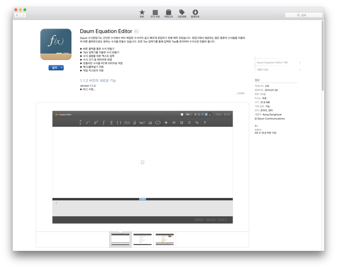Click the white color swatch in the preview
This screenshot has width=337, height=269.
182,115
